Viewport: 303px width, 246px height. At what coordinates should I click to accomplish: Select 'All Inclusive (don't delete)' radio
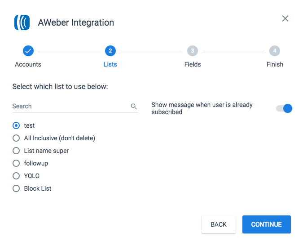click(16, 138)
